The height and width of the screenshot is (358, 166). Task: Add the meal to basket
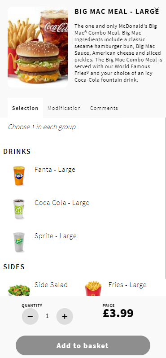pos(83,345)
